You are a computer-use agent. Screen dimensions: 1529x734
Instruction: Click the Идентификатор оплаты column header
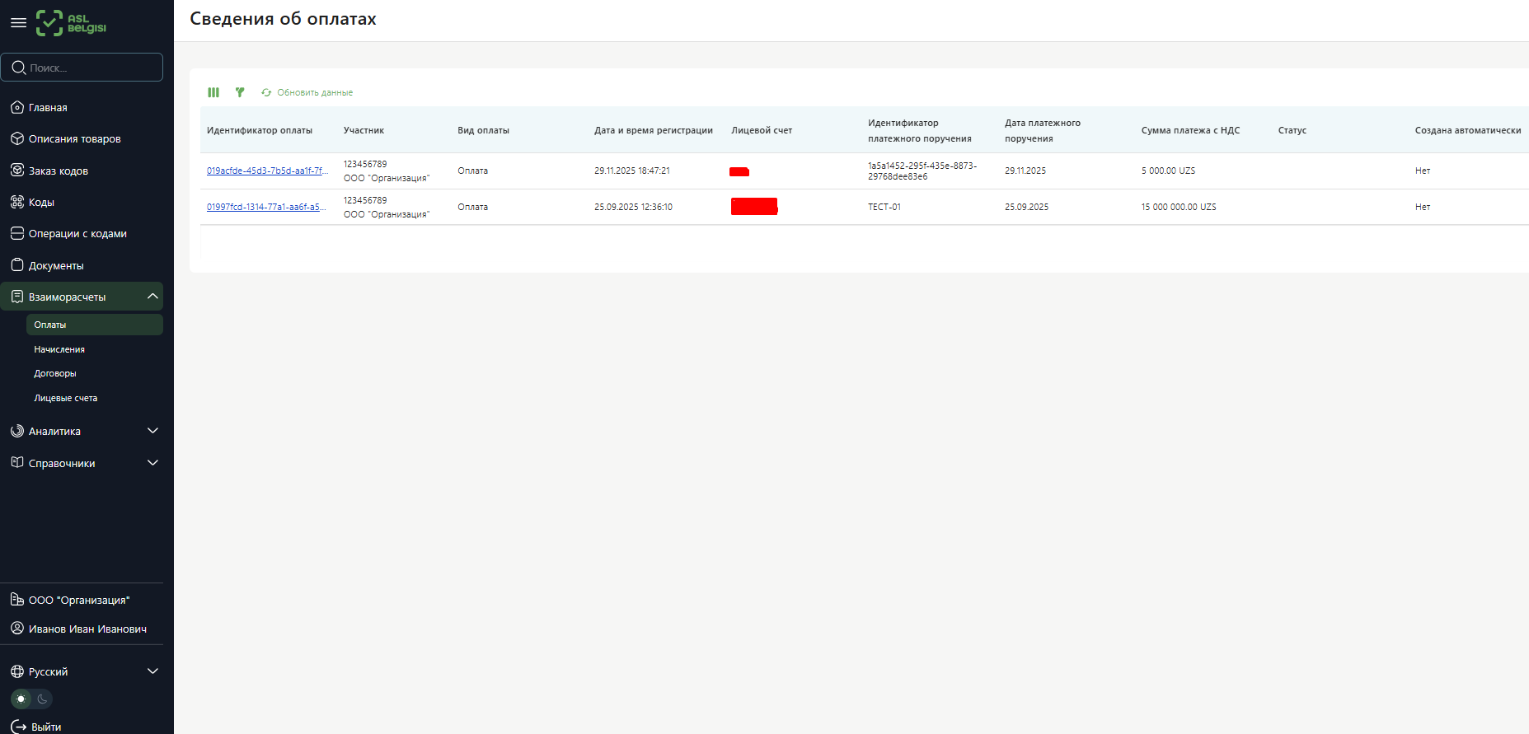(x=260, y=130)
